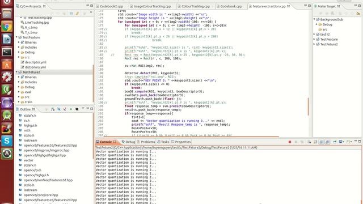Click Remove All Terminated Launches in Console
Viewport: 363px width, 204px height.
(302, 142)
